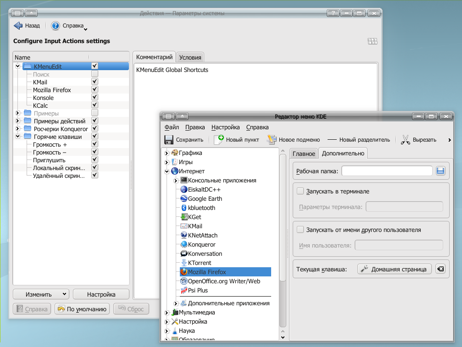Expand the Росчерки Konqueror group

coord(18,129)
